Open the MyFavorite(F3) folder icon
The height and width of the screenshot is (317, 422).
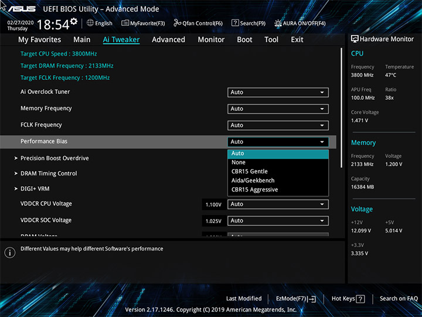click(125, 23)
